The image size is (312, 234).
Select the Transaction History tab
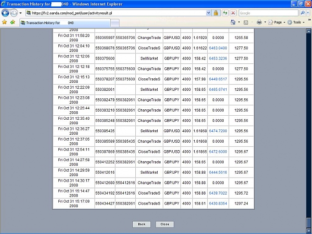[x=65, y=23]
